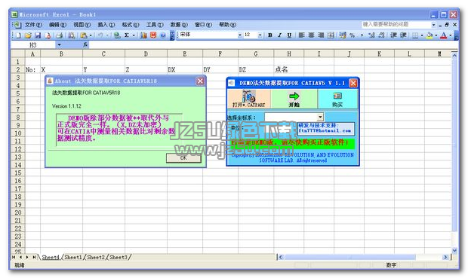
Task: Click the Save icon in the toolbar
Action: [38, 35]
